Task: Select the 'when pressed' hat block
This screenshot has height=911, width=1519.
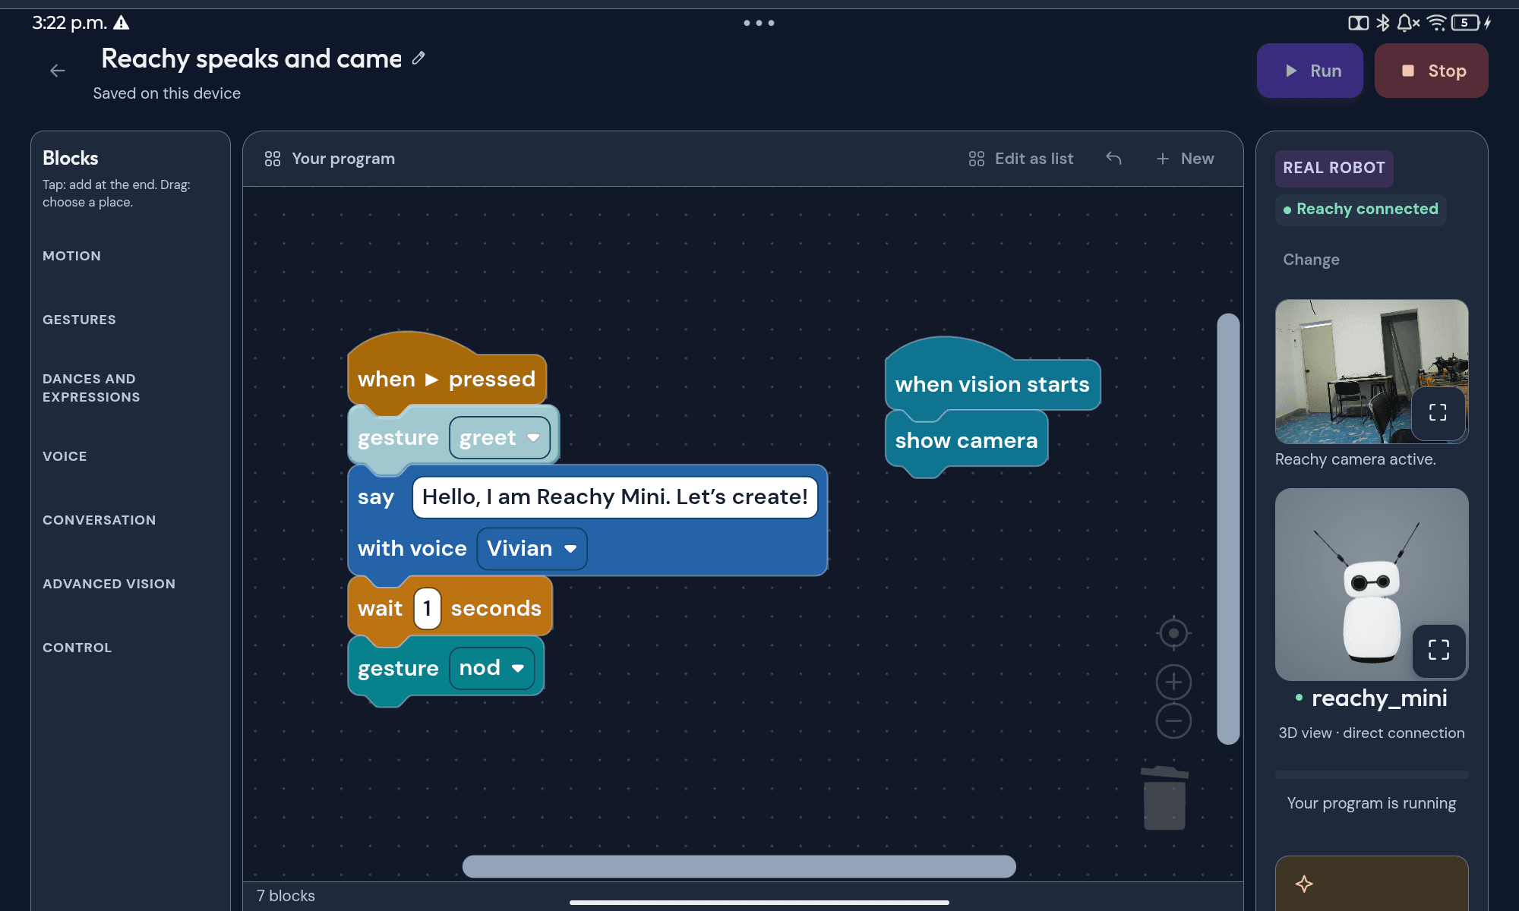Action: point(447,379)
